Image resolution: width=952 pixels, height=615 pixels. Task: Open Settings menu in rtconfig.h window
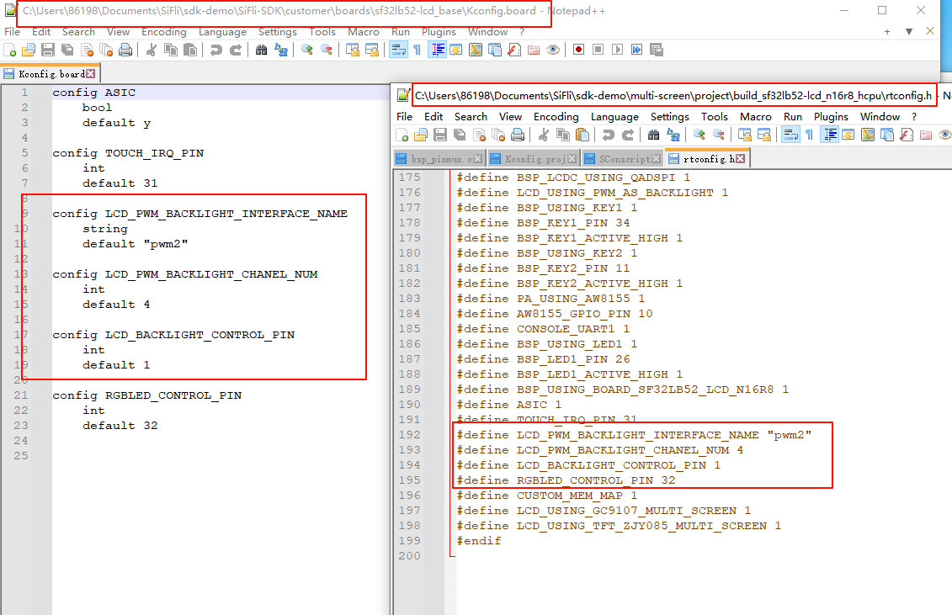pos(670,117)
